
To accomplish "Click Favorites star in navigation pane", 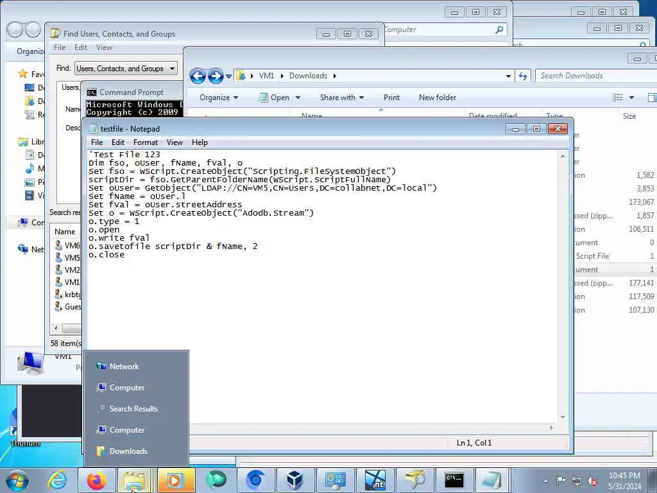I will tap(23, 74).
